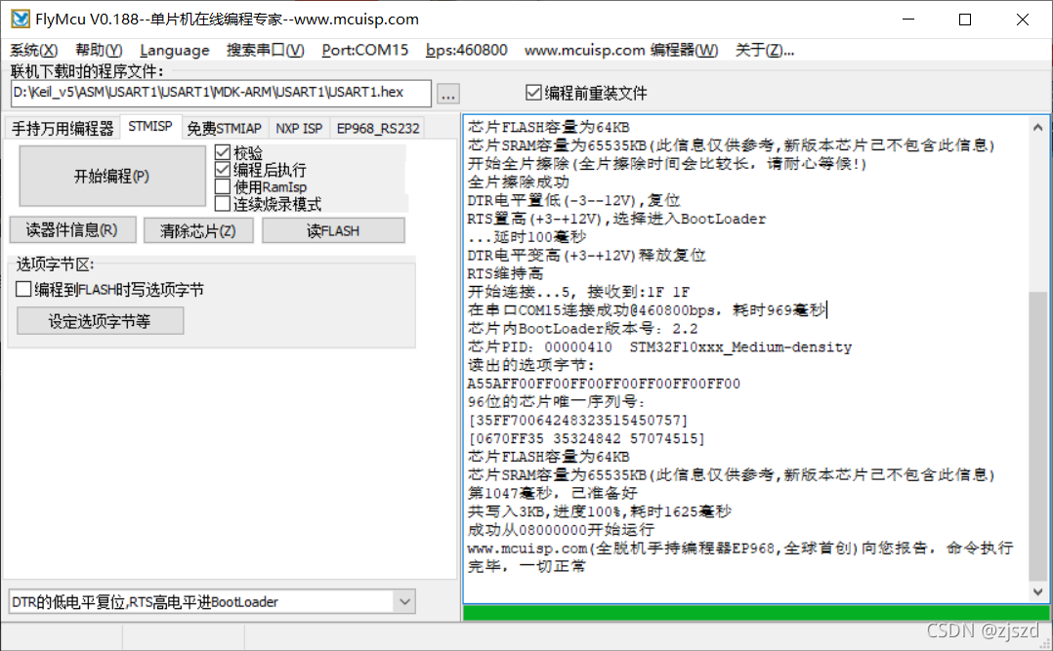Click log line 成功从08000000开始运行

pos(561,530)
